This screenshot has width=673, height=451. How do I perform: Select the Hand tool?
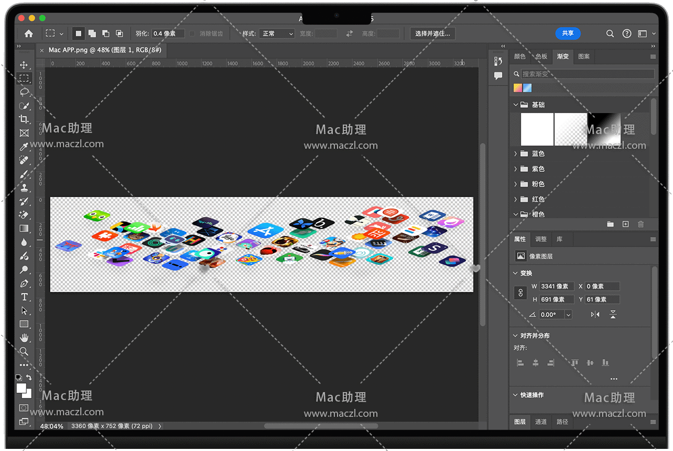tap(24, 337)
